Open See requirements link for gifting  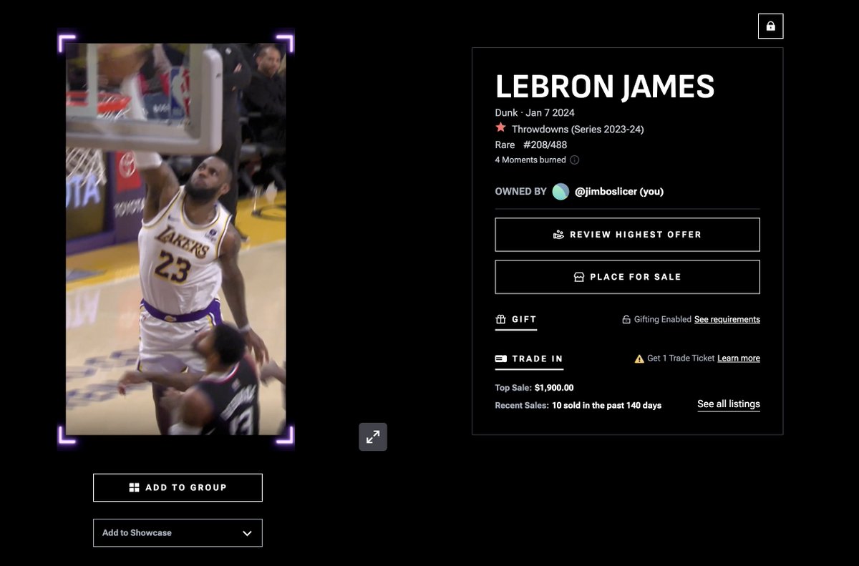point(727,320)
